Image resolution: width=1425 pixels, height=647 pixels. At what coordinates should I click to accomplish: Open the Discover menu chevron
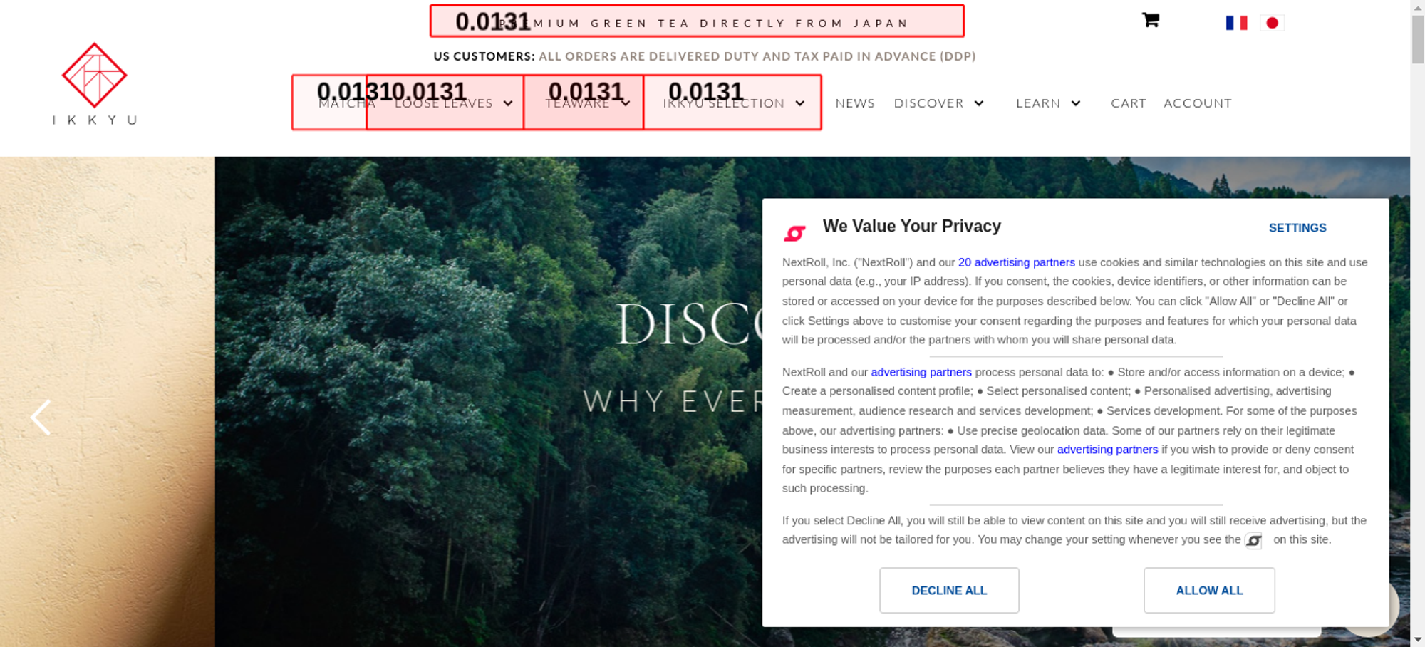pos(979,103)
